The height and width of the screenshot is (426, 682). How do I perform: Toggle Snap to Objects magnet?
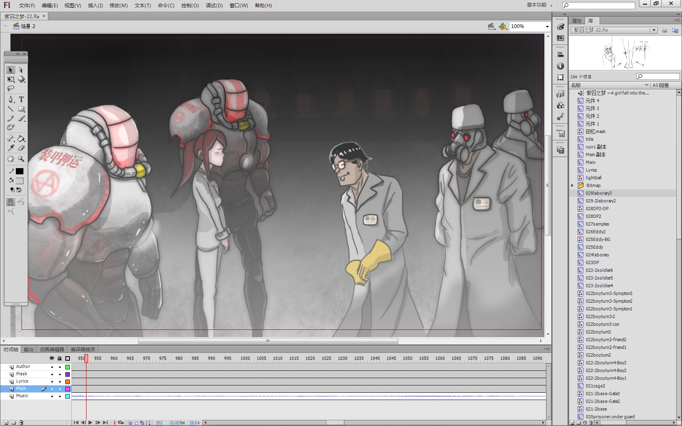coord(11,202)
